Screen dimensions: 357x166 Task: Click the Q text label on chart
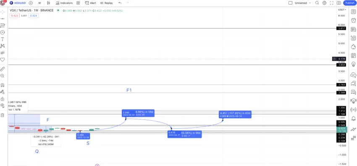(x=37, y=151)
